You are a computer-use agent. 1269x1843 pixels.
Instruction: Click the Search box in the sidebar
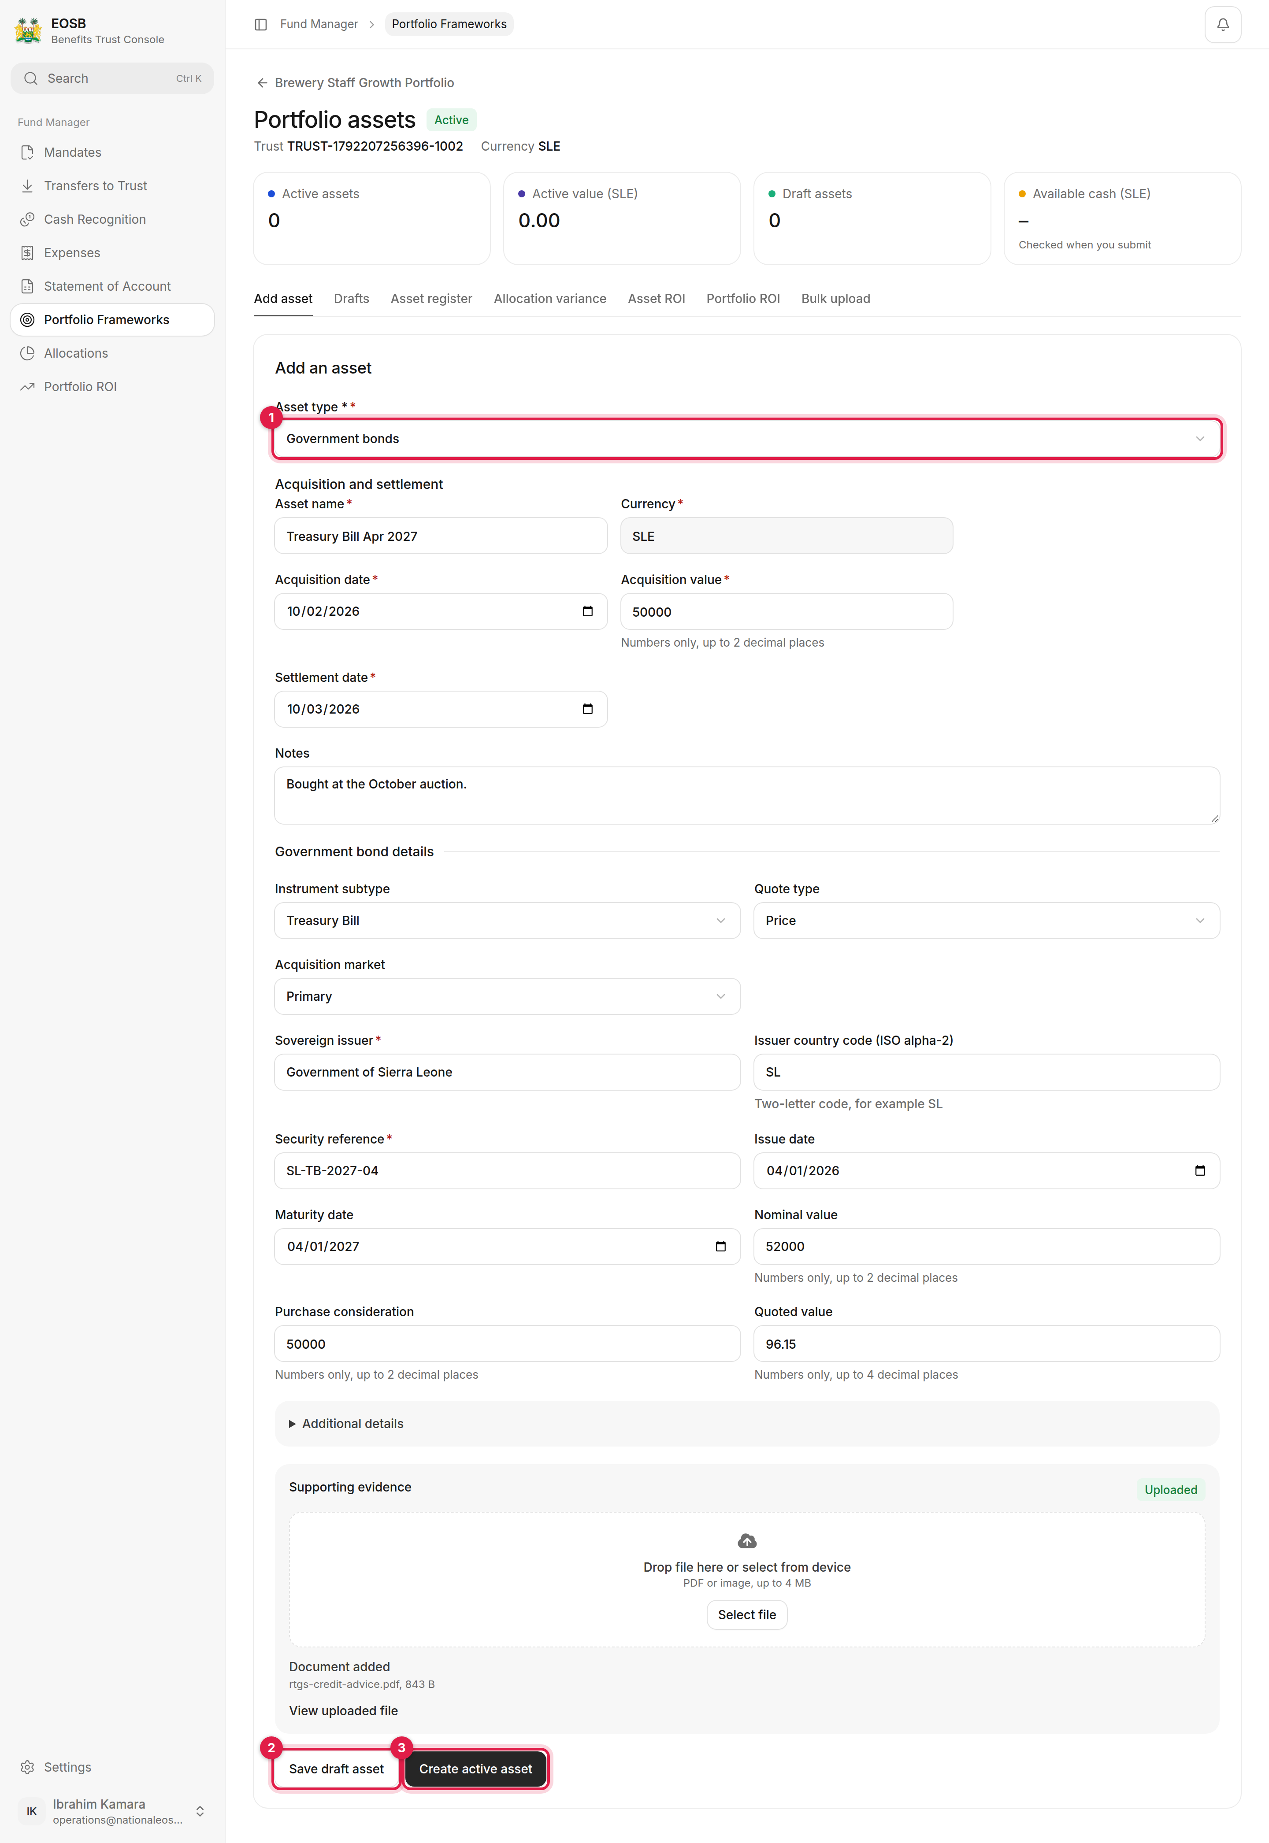pyautogui.click(x=112, y=78)
